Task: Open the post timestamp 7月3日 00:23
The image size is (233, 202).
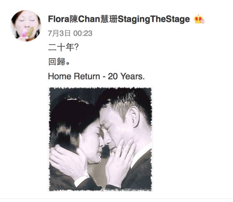Action: (x=70, y=33)
